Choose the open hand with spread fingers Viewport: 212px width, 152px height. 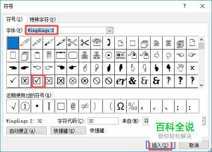point(180,68)
